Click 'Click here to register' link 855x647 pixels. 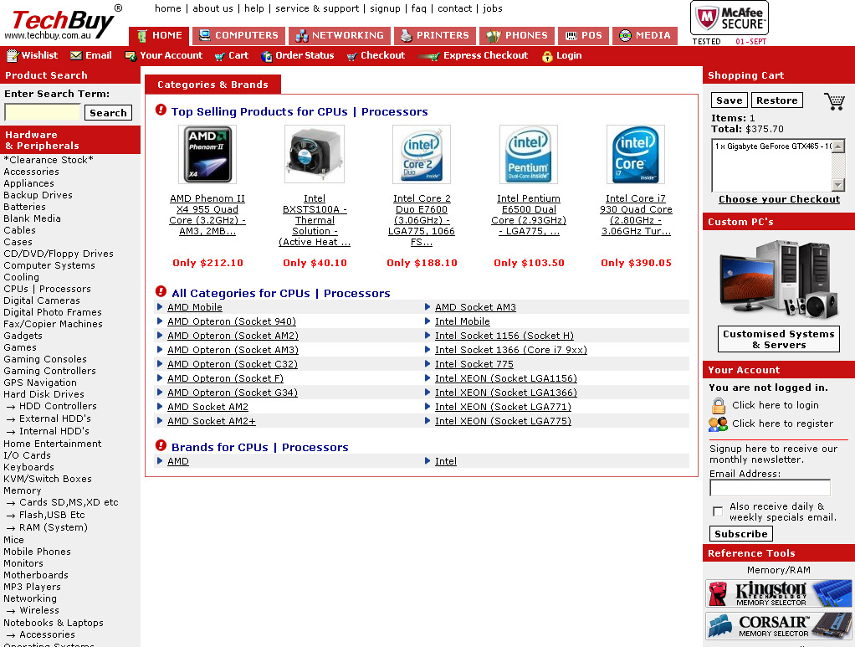tap(782, 424)
